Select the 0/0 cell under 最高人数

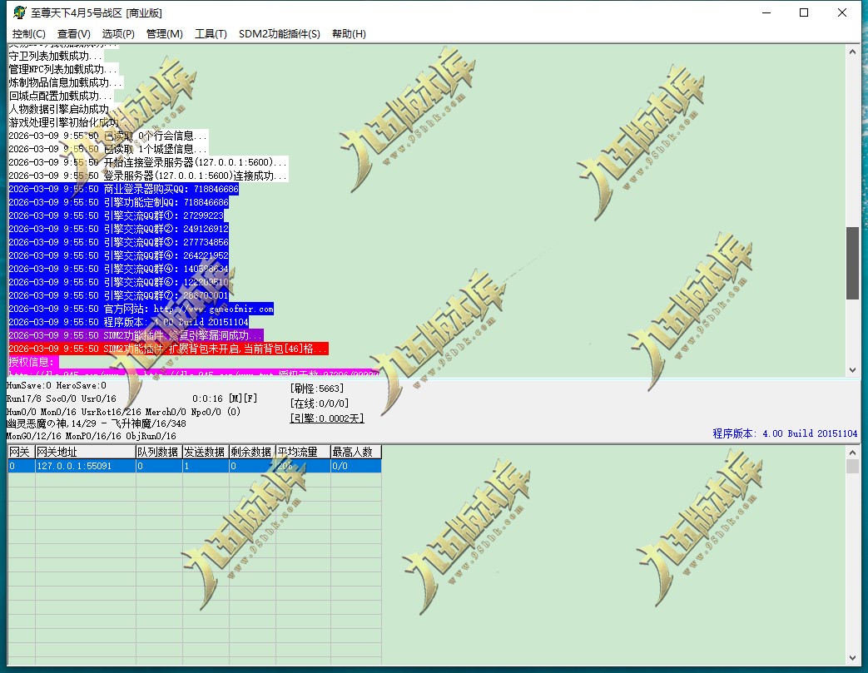(x=356, y=466)
